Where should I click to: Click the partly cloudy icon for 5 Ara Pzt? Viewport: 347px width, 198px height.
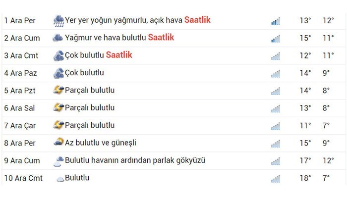(x=58, y=90)
